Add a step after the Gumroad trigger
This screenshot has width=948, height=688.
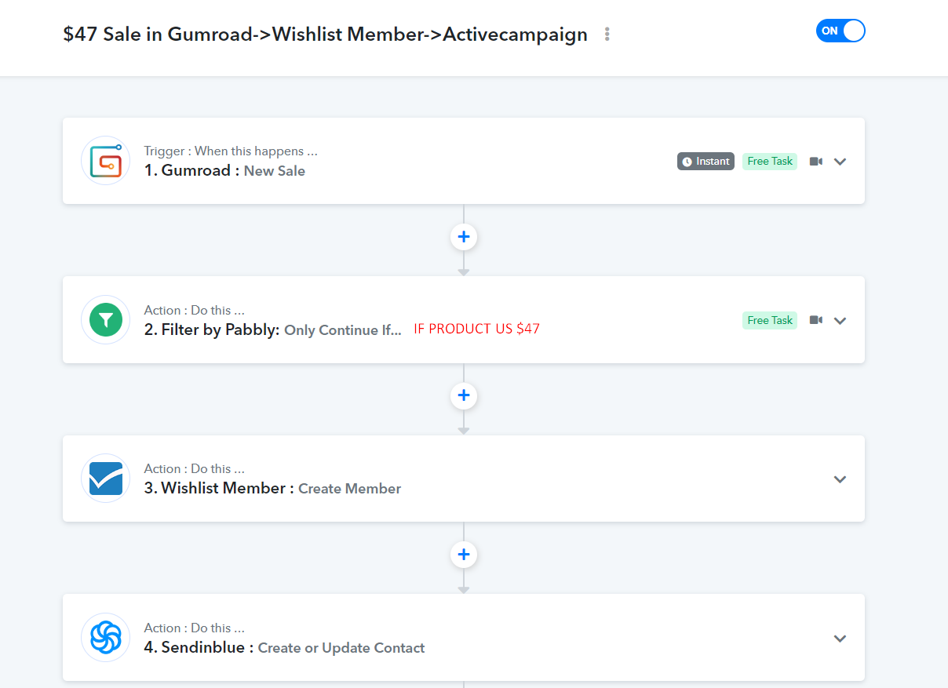click(464, 237)
